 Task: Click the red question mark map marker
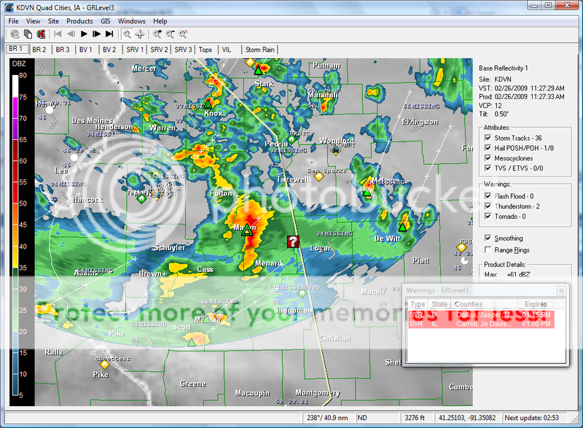pyautogui.click(x=293, y=241)
